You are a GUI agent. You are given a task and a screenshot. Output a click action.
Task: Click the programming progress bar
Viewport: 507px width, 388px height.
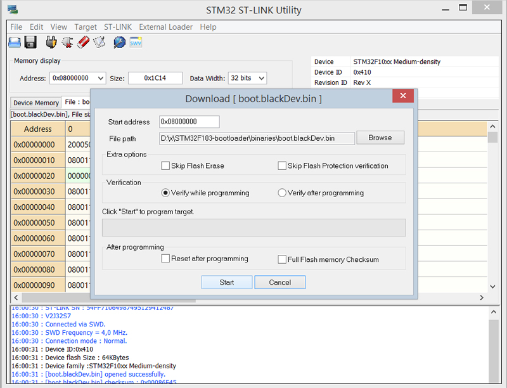tap(254, 228)
